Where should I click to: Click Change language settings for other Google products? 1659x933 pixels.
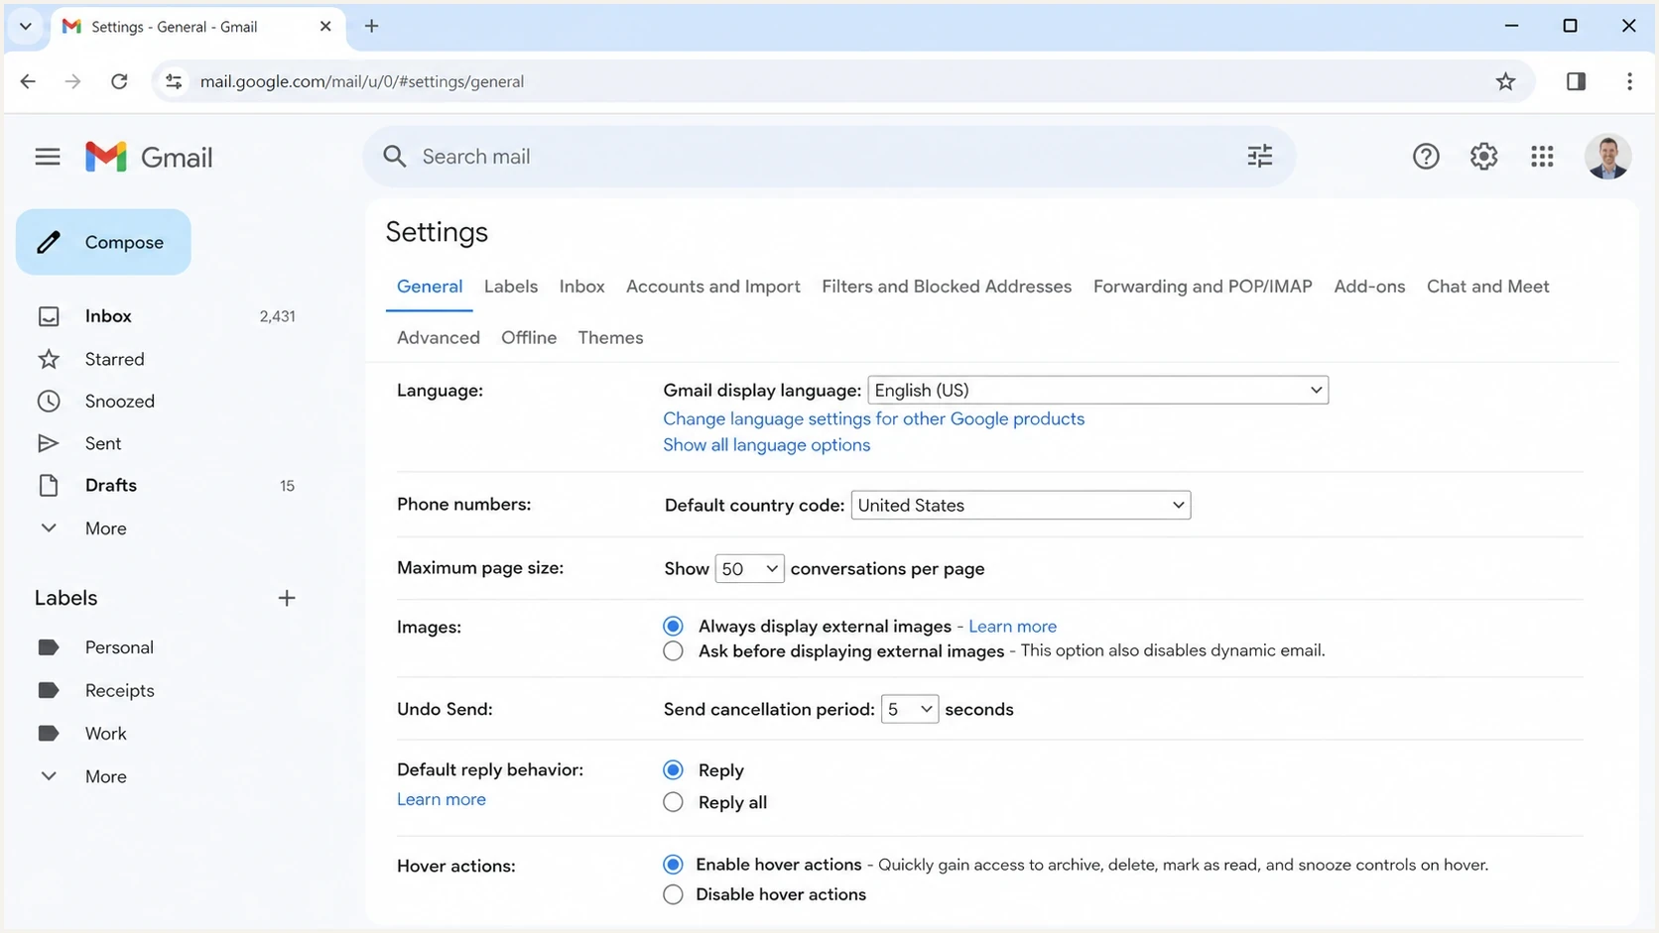pyautogui.click(x=873, y=418)
